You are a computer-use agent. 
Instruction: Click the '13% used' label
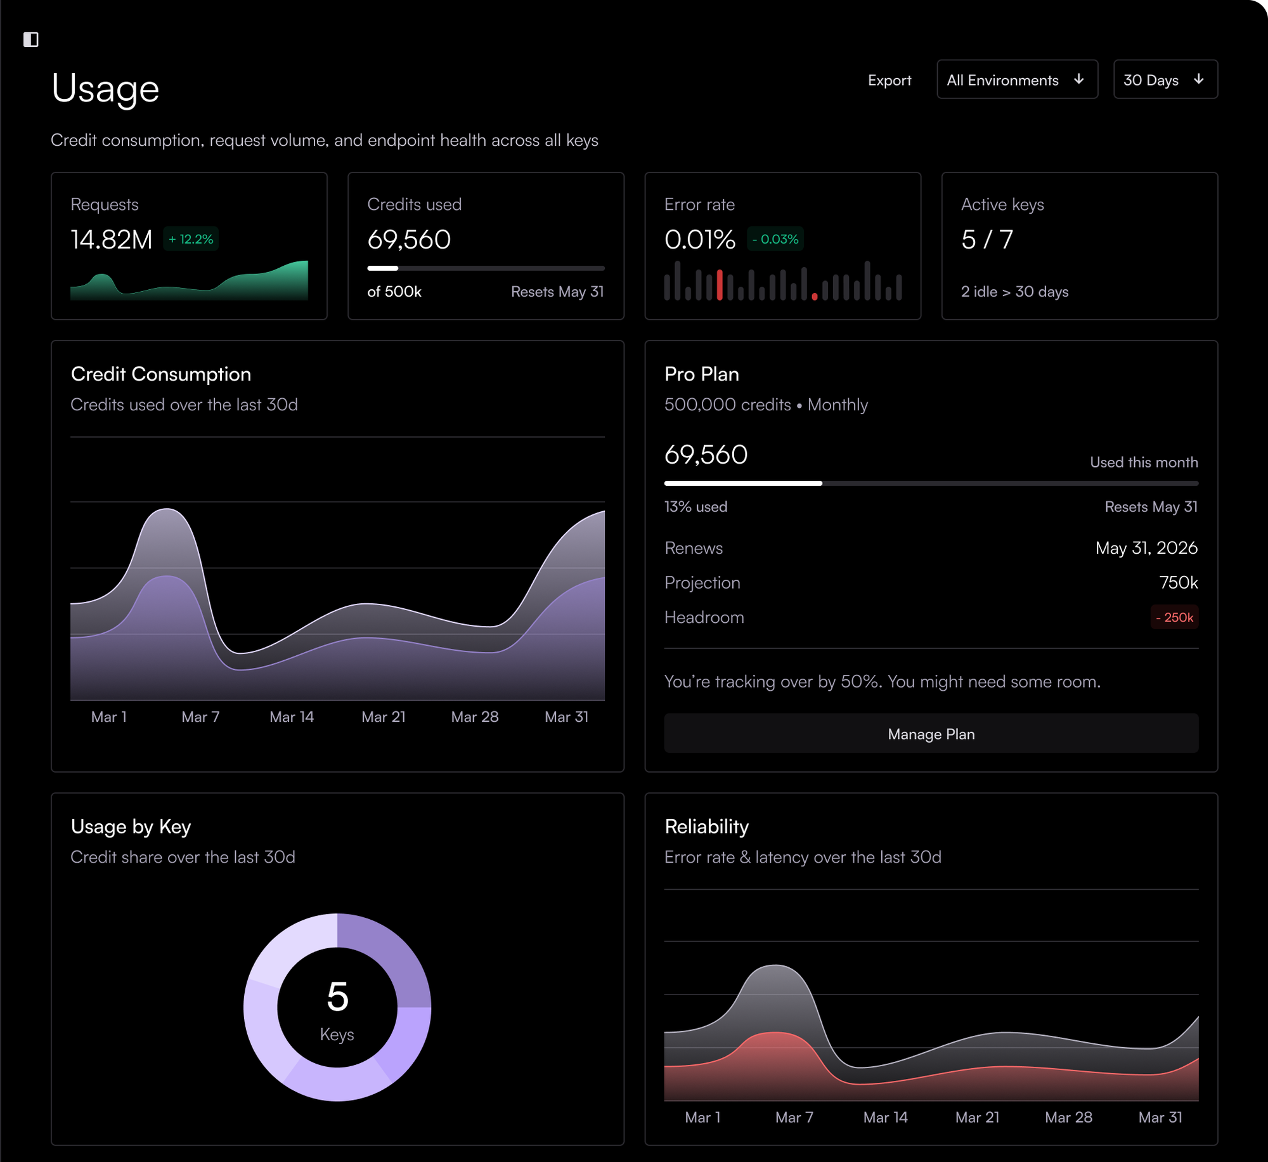click(x=695, y=507)
